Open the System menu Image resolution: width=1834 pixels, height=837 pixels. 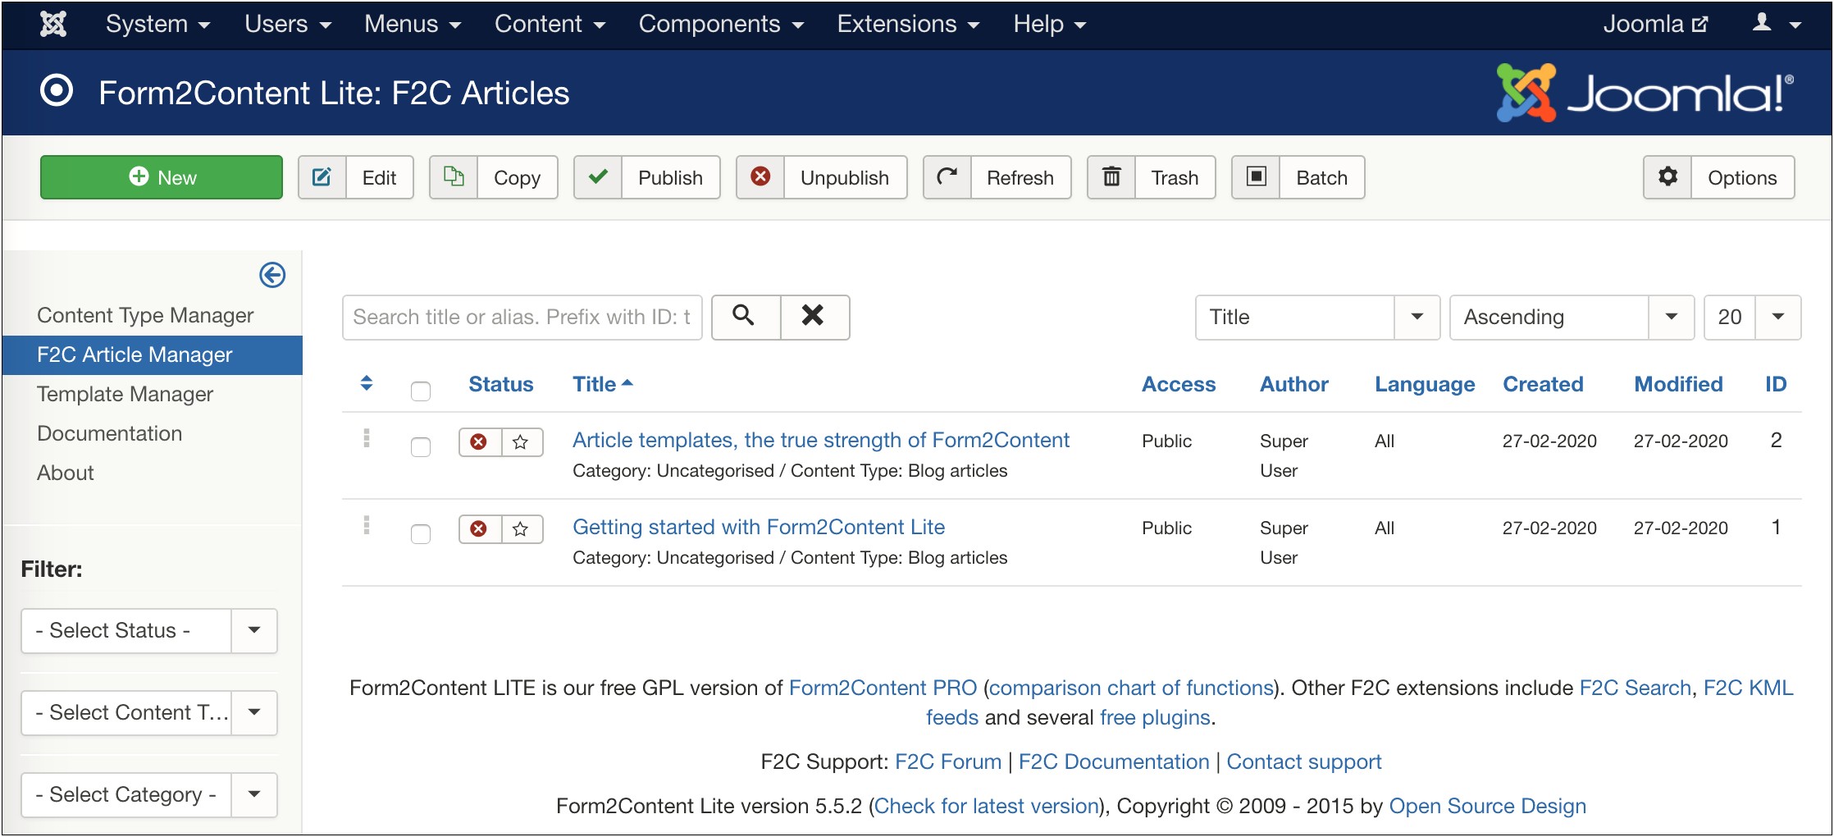[157, 24]
